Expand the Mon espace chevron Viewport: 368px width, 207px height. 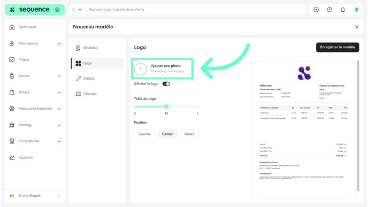click(59, 43)
